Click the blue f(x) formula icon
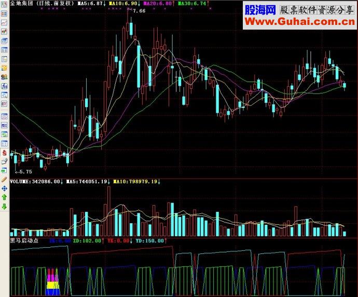The height and width of the screenshot is (297, 358). (x=4, y=86)
